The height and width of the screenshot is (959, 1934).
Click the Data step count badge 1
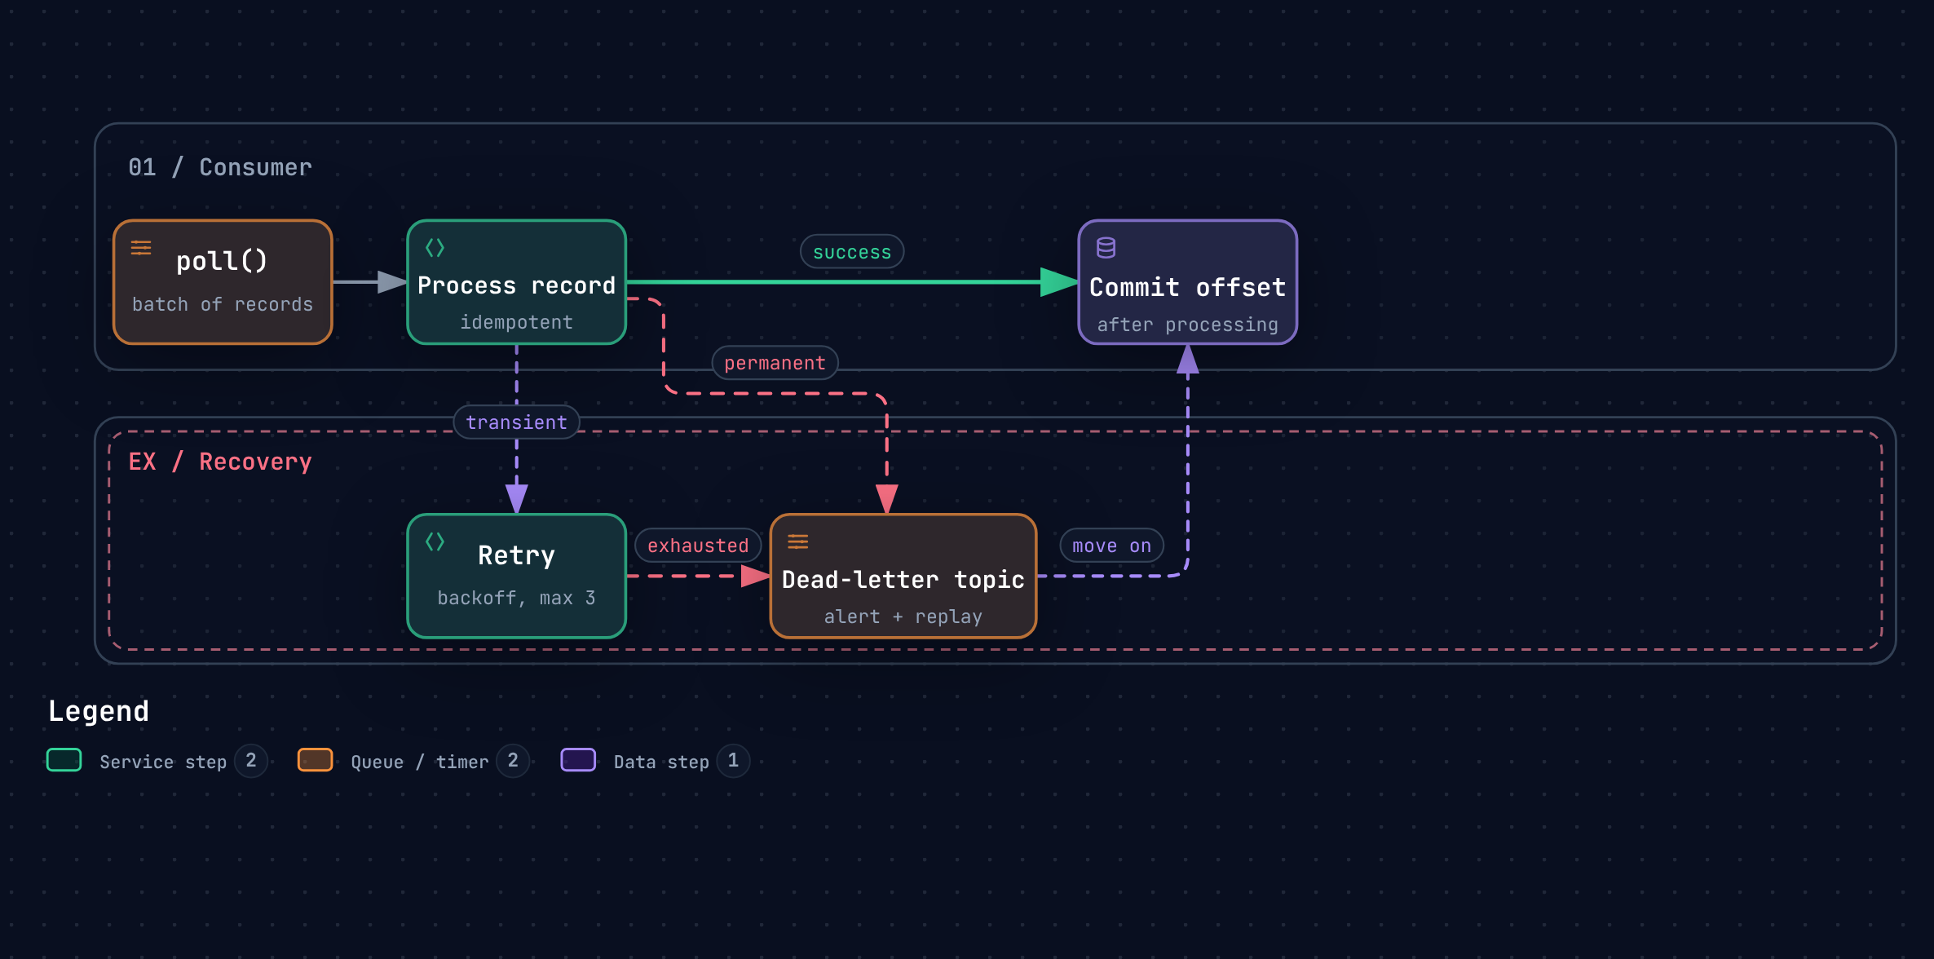(x=733, y=761)
